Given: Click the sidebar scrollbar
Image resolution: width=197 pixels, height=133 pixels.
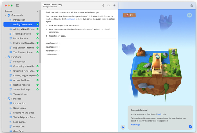Looking at the screenshot, I should [x=40, y=36].
